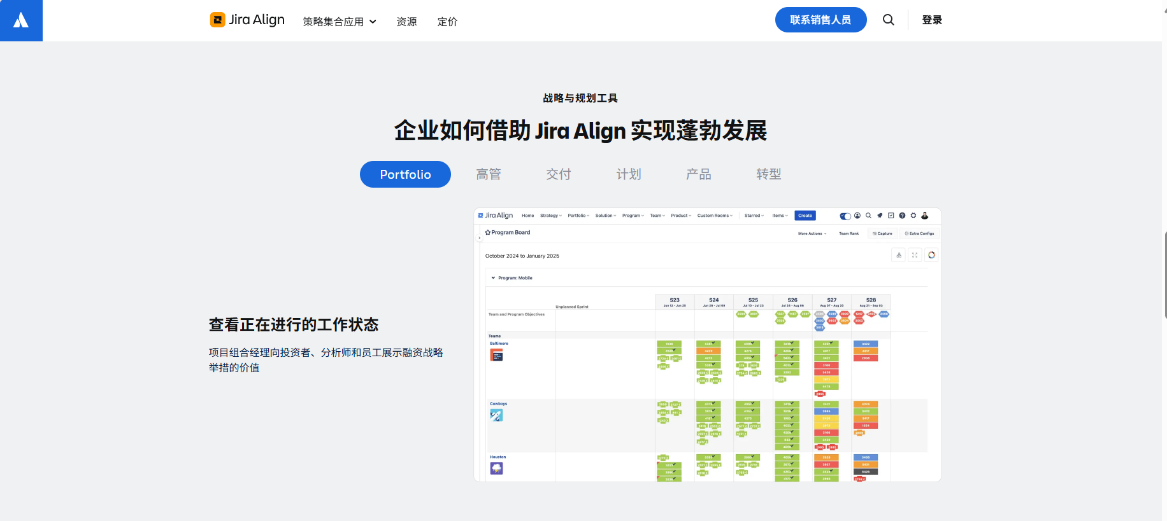The width and height of the screenshot is (1167, 521).
Task: Open the checklist icon in app navbar
Action: (x=891, y=216)
